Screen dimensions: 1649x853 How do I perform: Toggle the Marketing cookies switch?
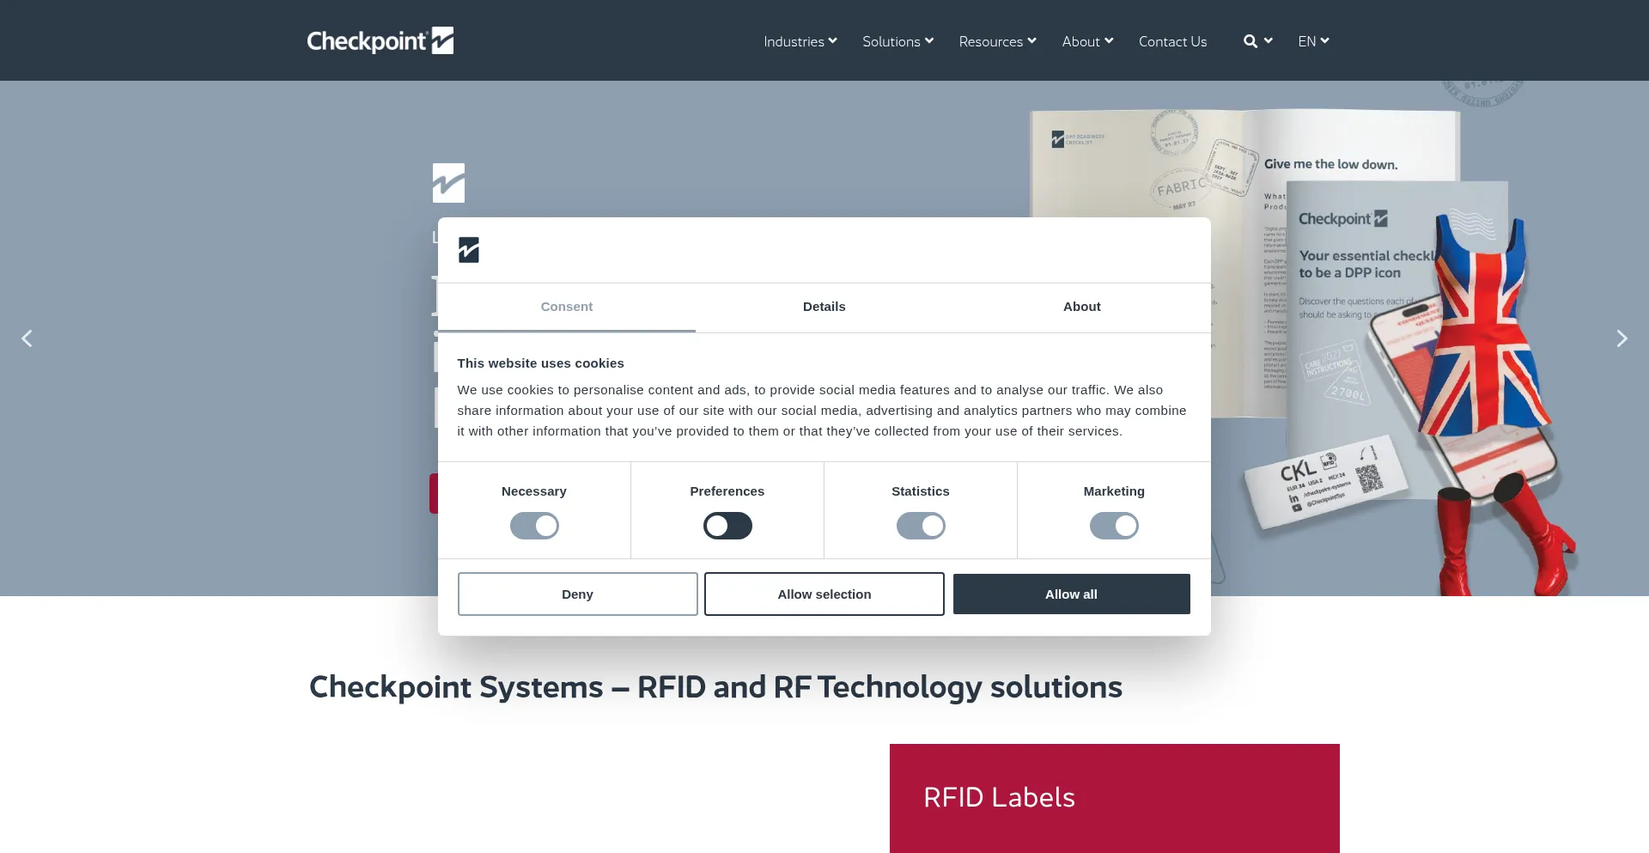click(x=1114, y=526)
